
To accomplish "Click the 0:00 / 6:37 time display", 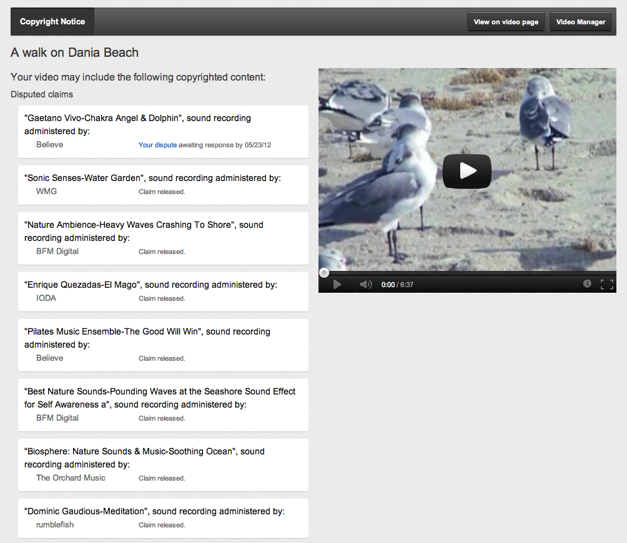I will [x=397, y=285].
